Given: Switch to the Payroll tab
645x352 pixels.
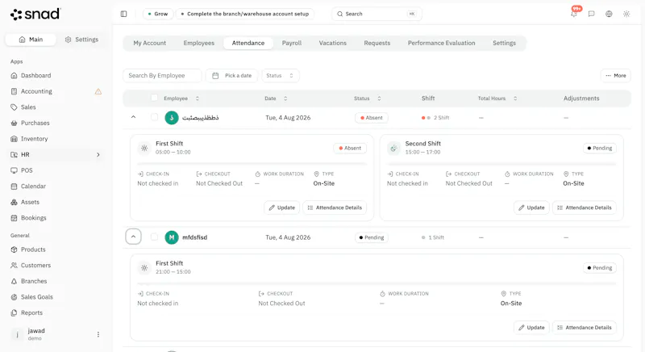Looking at the screenshot, I should (x=292, y=43).
